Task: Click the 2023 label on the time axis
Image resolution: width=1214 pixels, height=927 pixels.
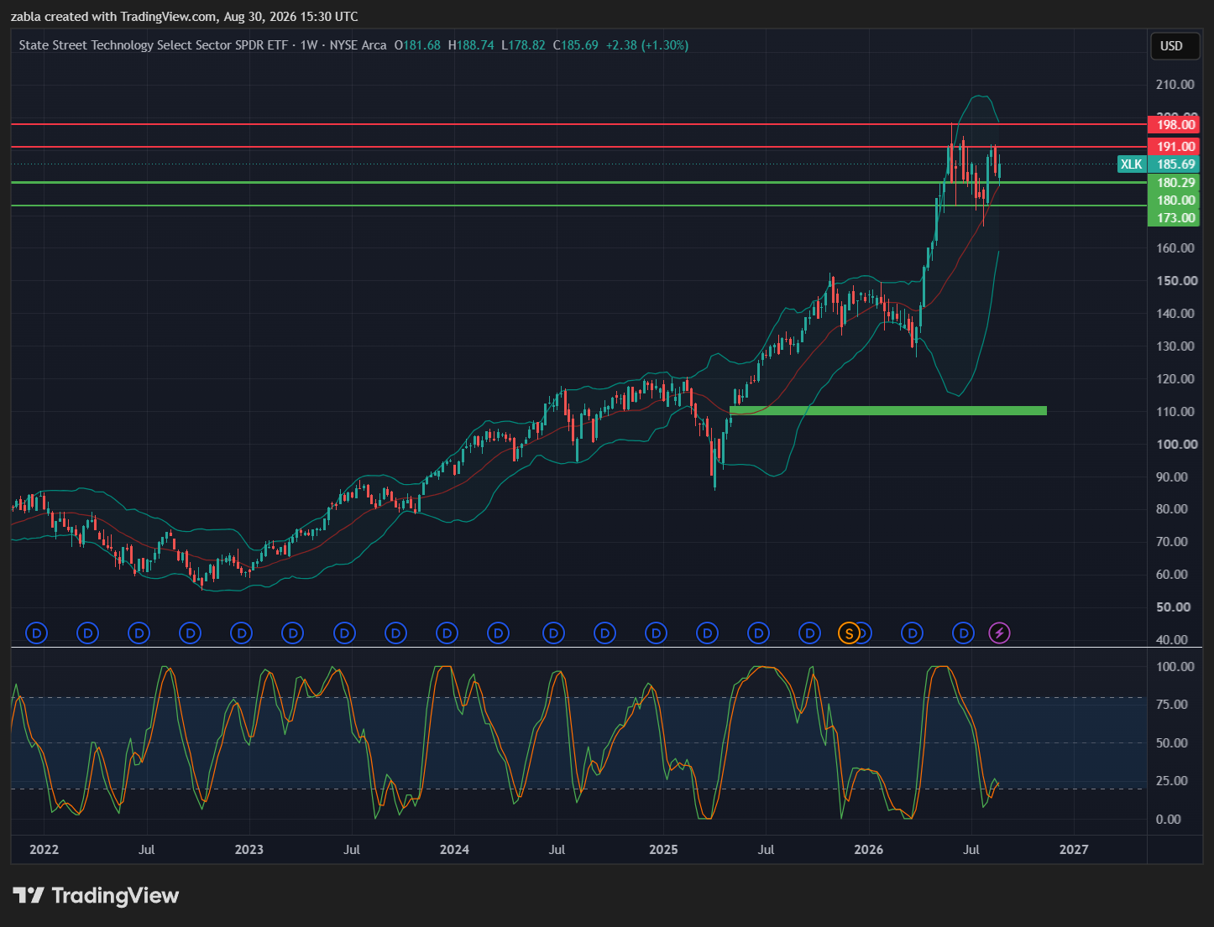Action: click(249, 850)
